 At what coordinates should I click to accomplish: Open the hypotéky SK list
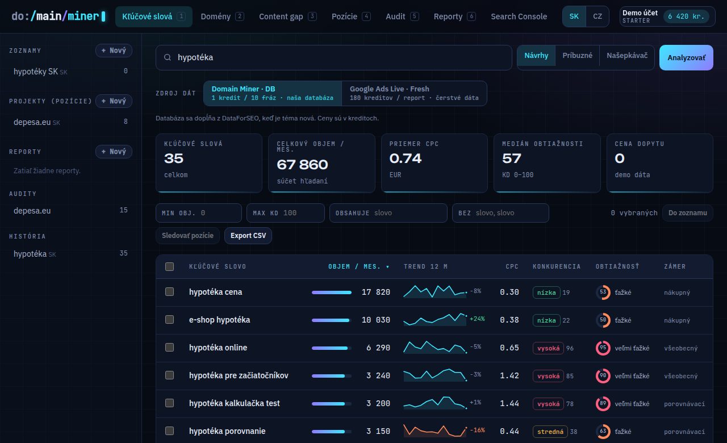tap(70, 72)
